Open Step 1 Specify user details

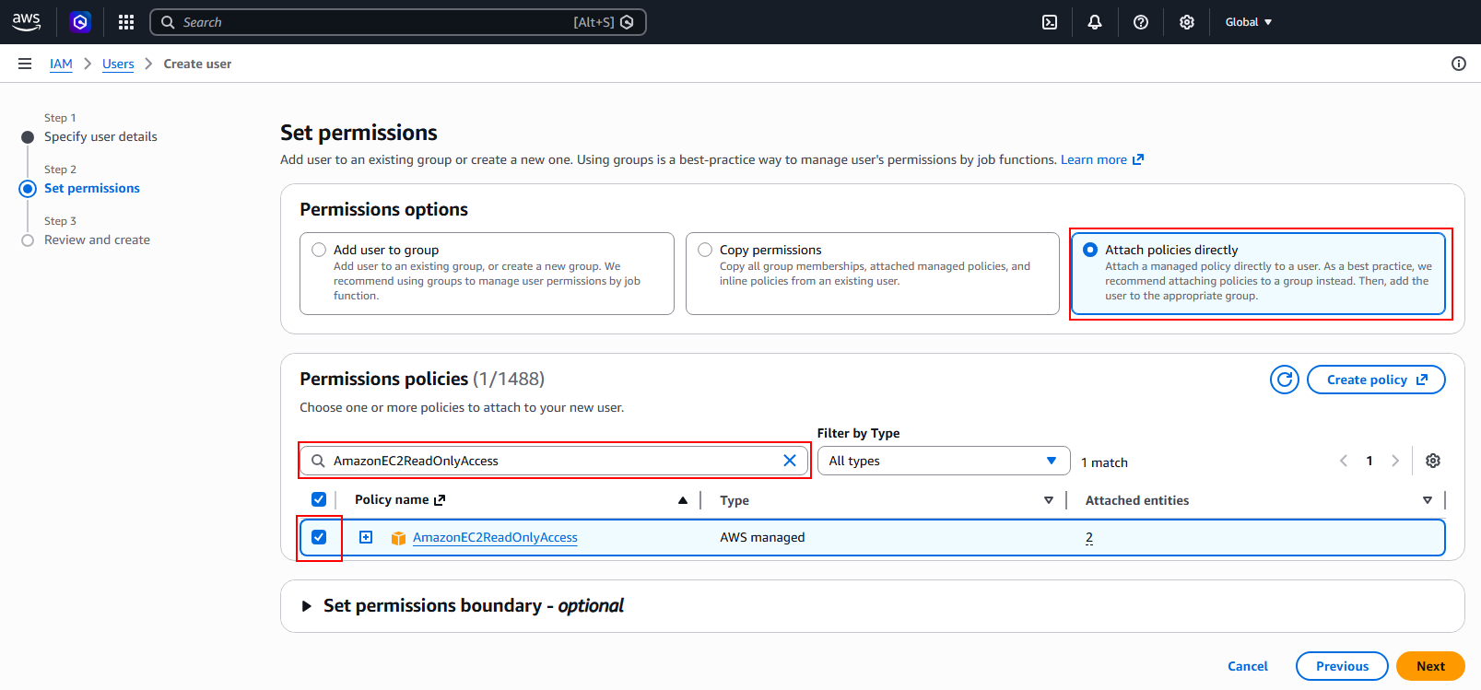coord(100,136)
